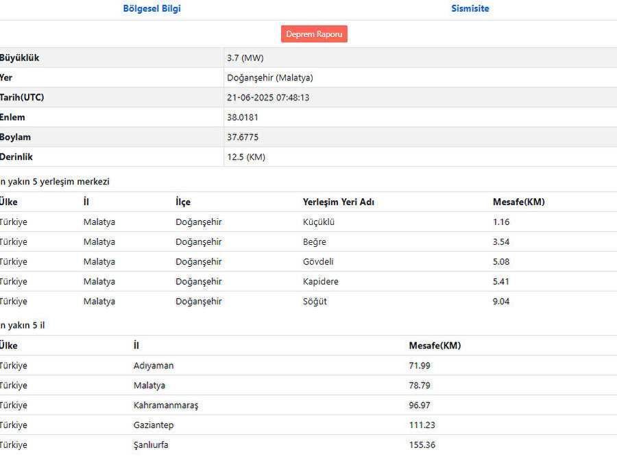
Task: Select the date 21-06-2025 07:48:13
Action: [268, 98]
